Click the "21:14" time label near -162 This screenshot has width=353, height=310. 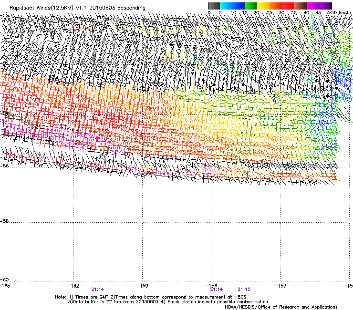98,289
